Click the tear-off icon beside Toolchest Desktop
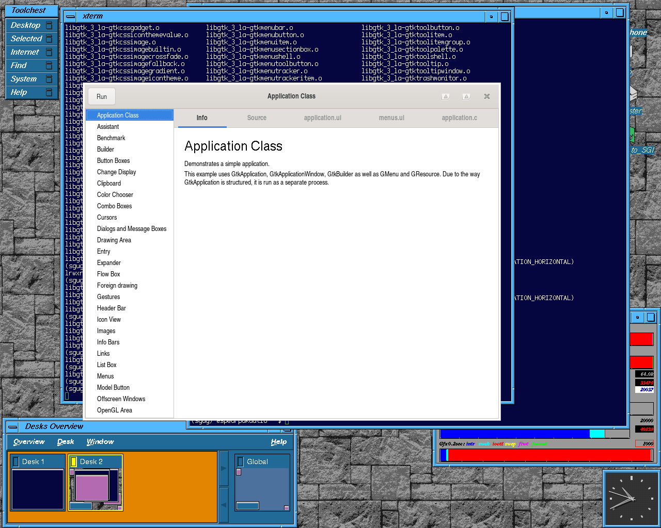This screenshot has width=661, height=528. click(49, 25)
